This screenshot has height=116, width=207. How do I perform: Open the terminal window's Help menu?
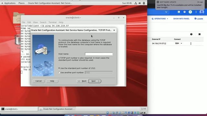61,22
